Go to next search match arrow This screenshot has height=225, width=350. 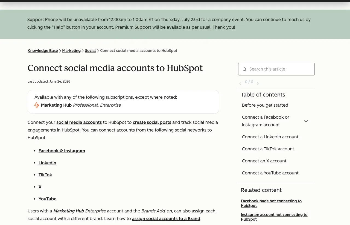point(258,84)
